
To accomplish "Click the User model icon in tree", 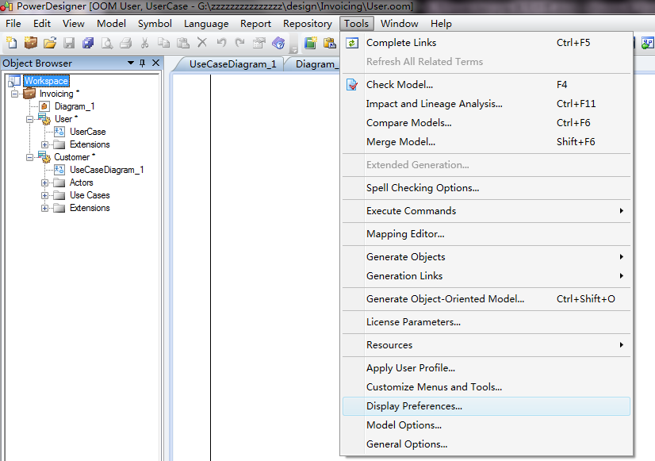I will coord(44,119).
